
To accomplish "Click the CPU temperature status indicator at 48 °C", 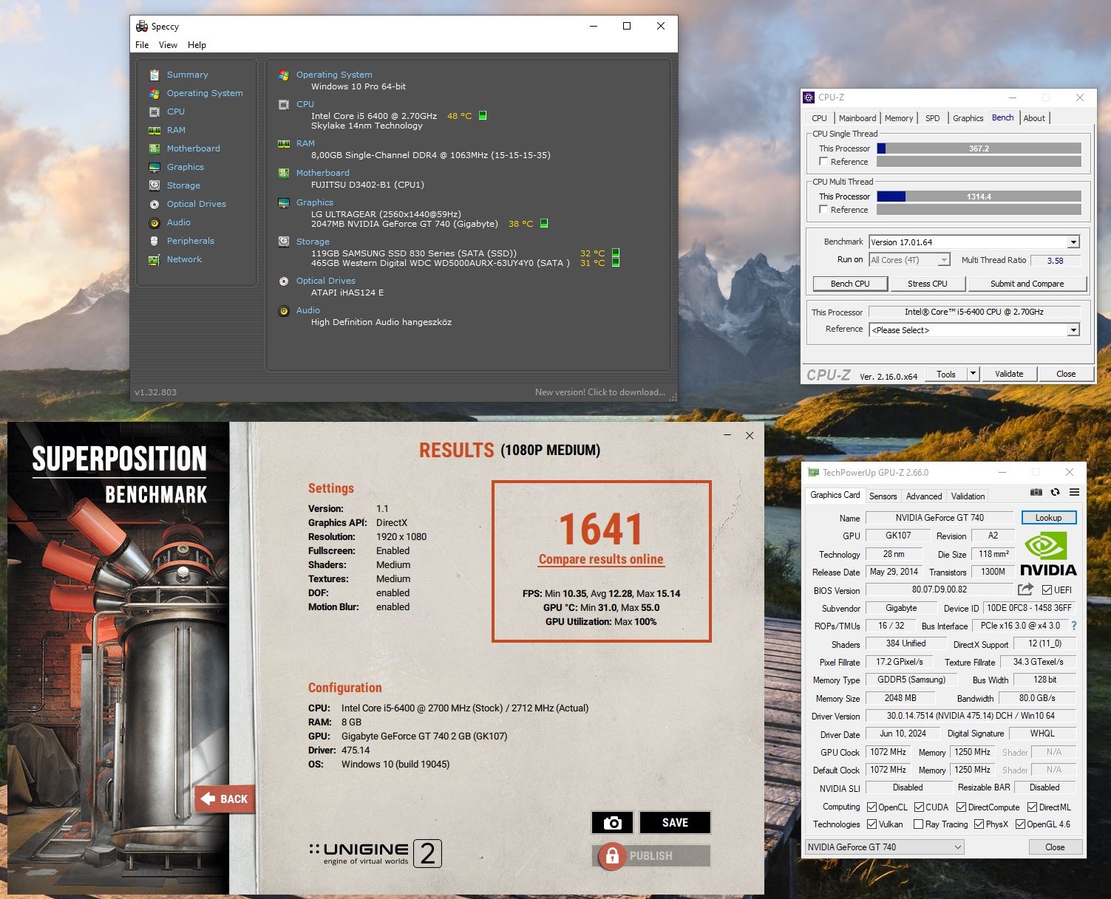I will [x=483, y=115].
